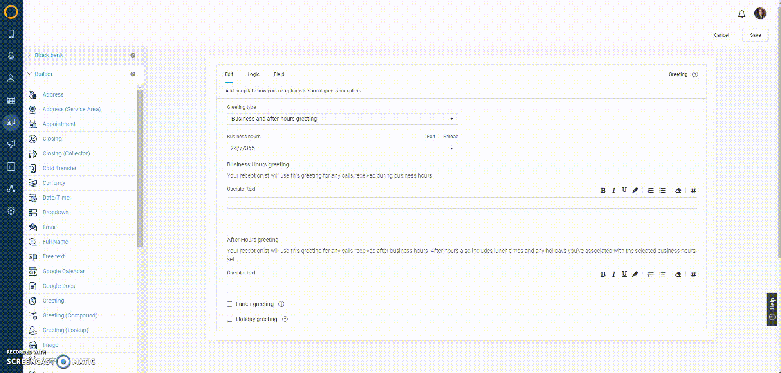The image size is (781, 373).
Task: Open the Greeting type dropdown
Action: (x=342, y=119)
